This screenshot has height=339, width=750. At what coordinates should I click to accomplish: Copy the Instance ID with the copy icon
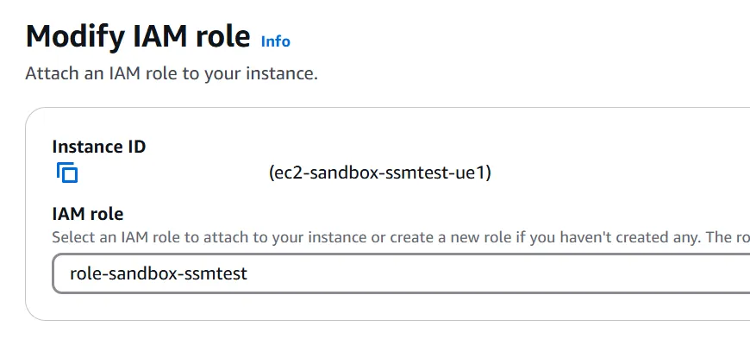[x=67, y=173]
